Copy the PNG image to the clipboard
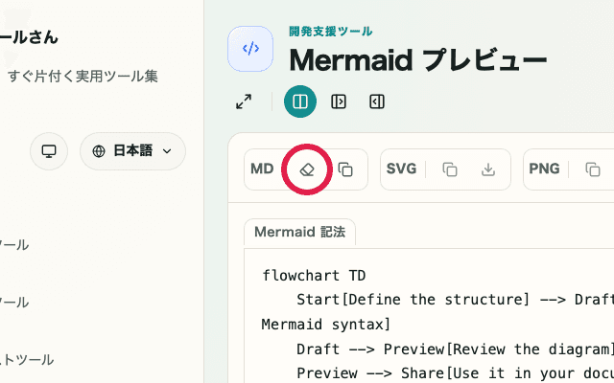614x383 pixels. click(593, 169)
